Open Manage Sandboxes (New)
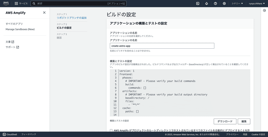Image resolution: width=268 pixels, height=137 pixels. coord(20,29)
